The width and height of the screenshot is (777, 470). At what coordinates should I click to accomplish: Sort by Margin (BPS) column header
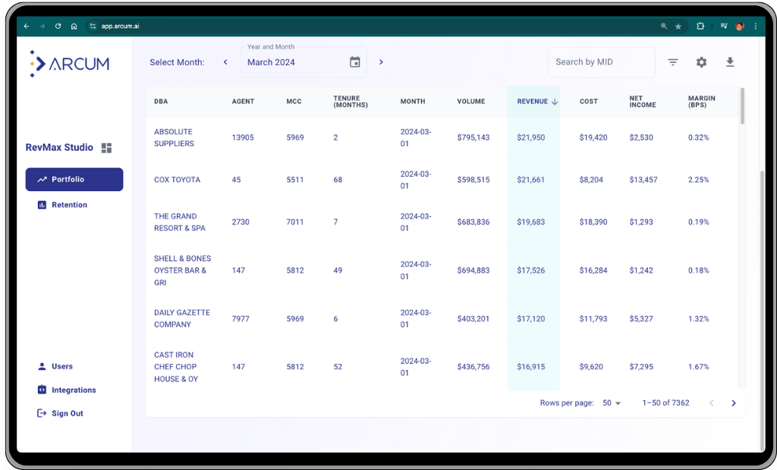click(x=702, y=102)
